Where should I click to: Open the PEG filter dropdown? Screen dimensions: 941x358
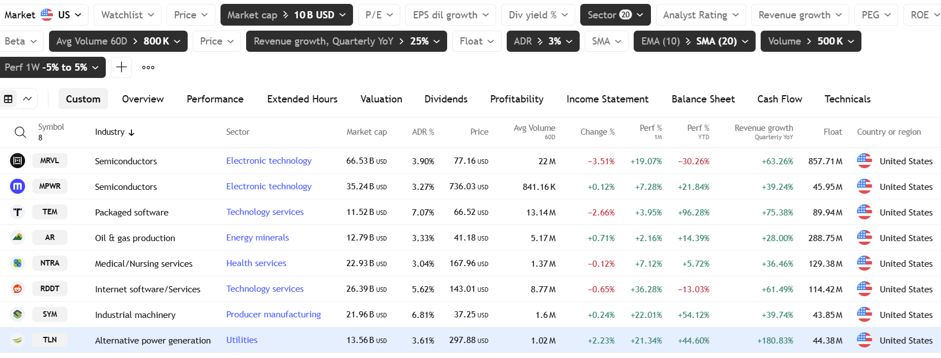click(x=876, y=15)
